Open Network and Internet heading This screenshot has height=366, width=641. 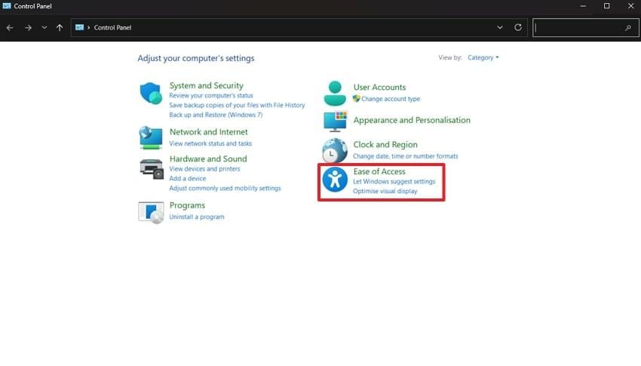tap(208, 131)
